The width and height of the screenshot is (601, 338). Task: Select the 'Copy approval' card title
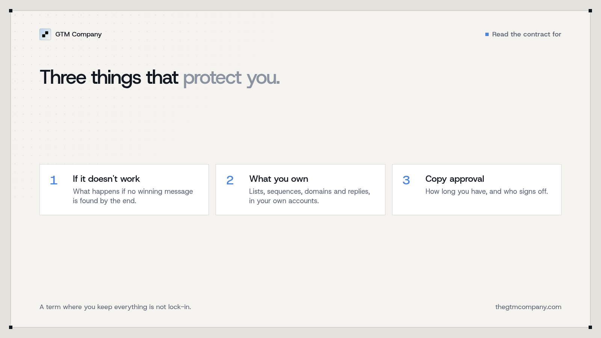(x=455, y=179)
